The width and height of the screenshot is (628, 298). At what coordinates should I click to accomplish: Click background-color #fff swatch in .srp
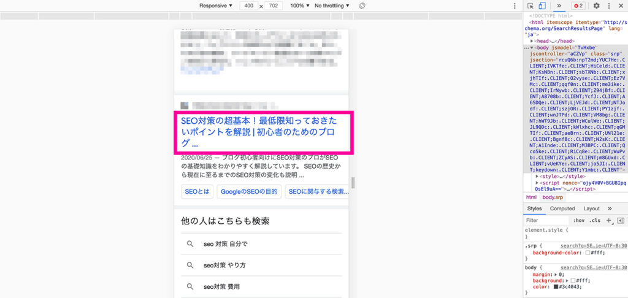pyautogui.click(x=588, y=253)
